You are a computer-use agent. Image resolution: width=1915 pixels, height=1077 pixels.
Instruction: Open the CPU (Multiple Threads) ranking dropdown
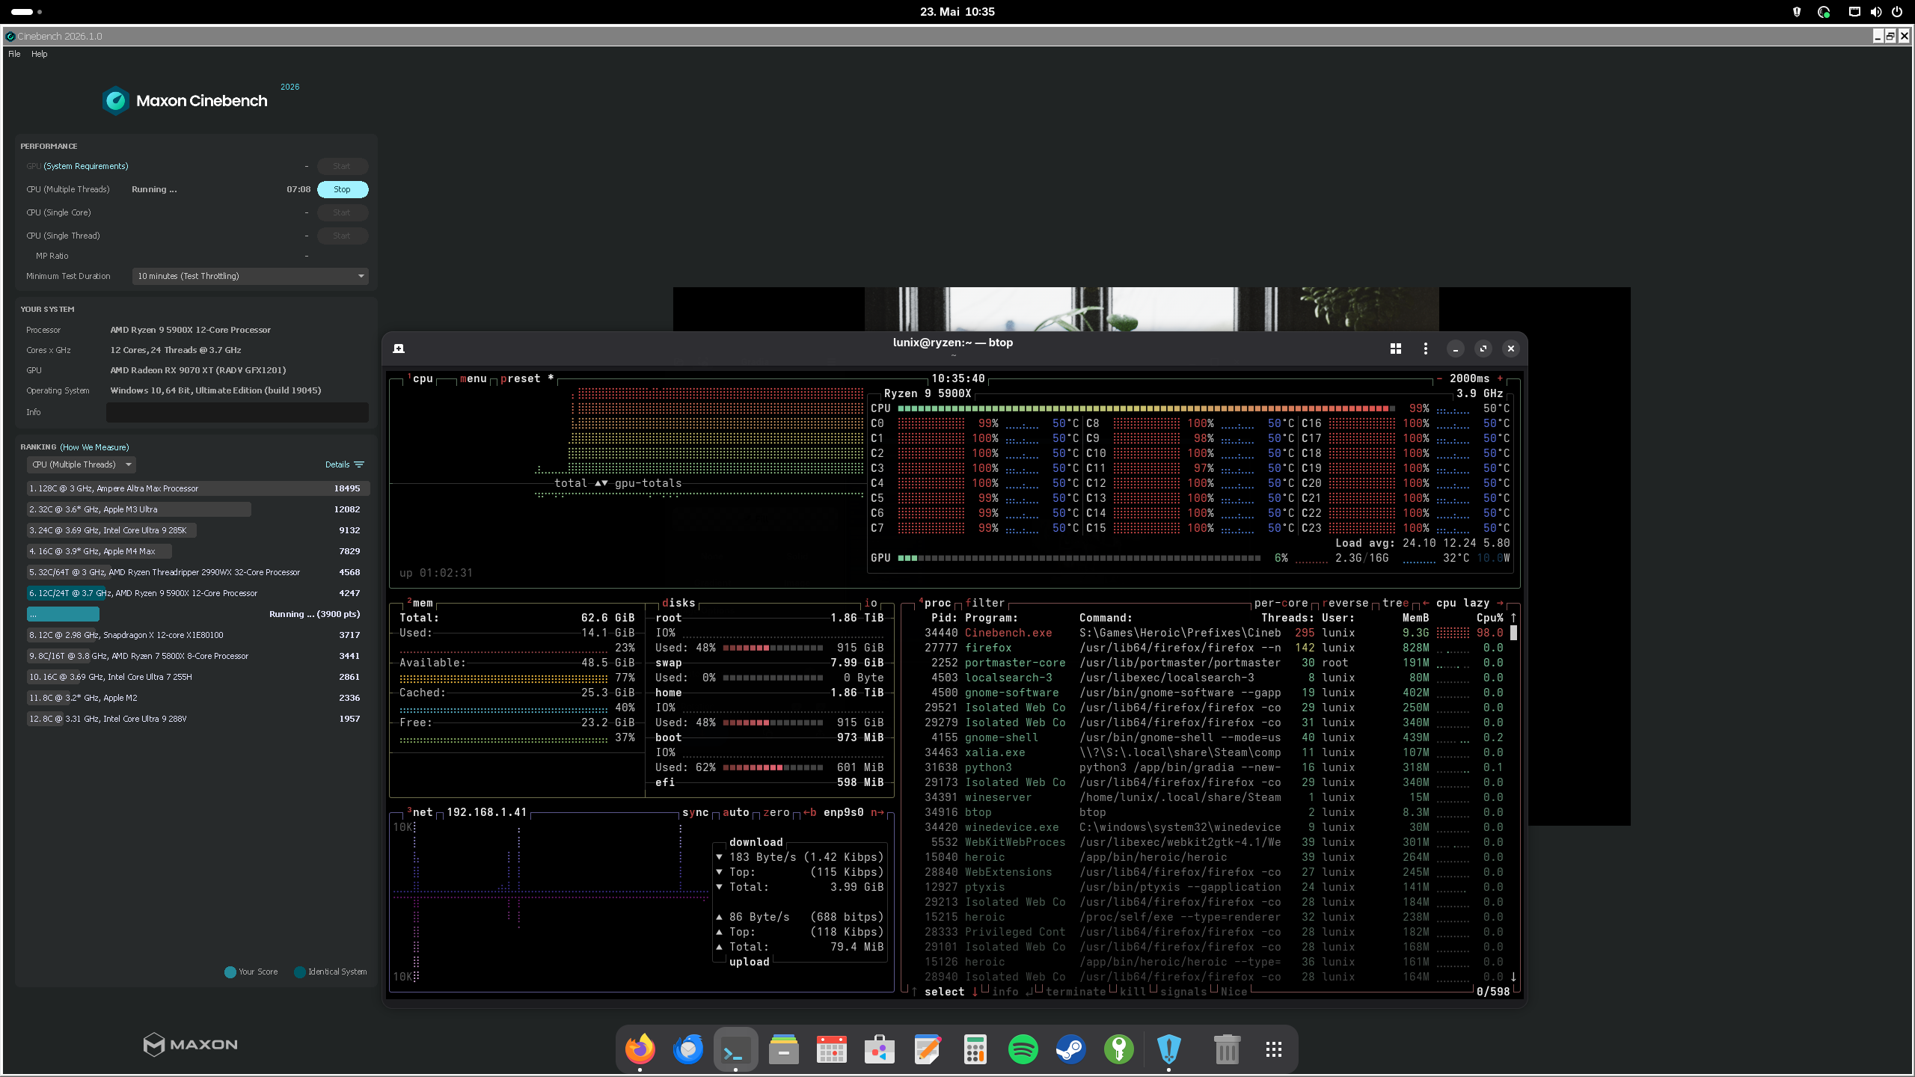point(81,464)
